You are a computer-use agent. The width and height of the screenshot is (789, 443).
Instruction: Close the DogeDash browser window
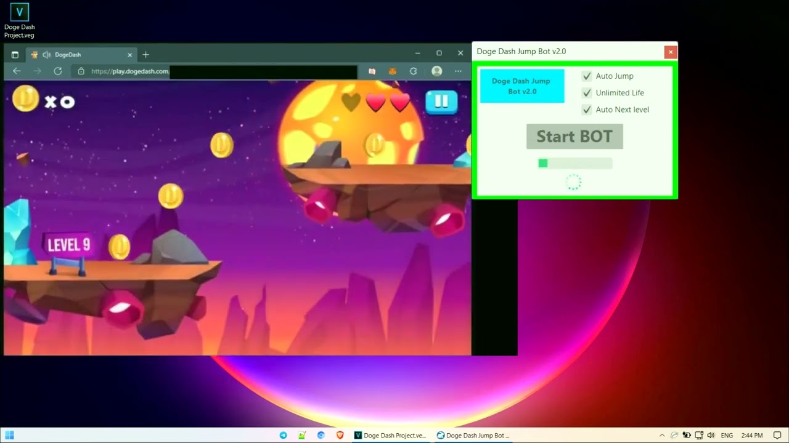(x=460, y=54)
